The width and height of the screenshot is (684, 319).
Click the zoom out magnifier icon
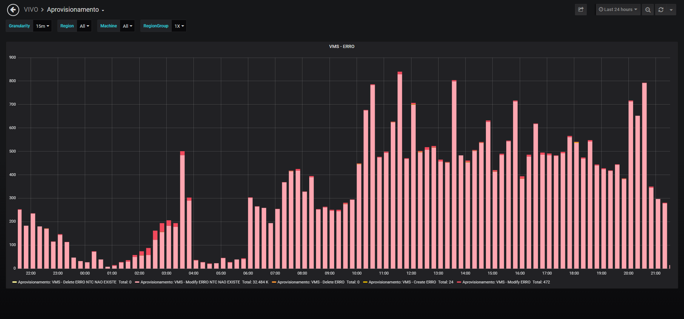coord(648,10)
